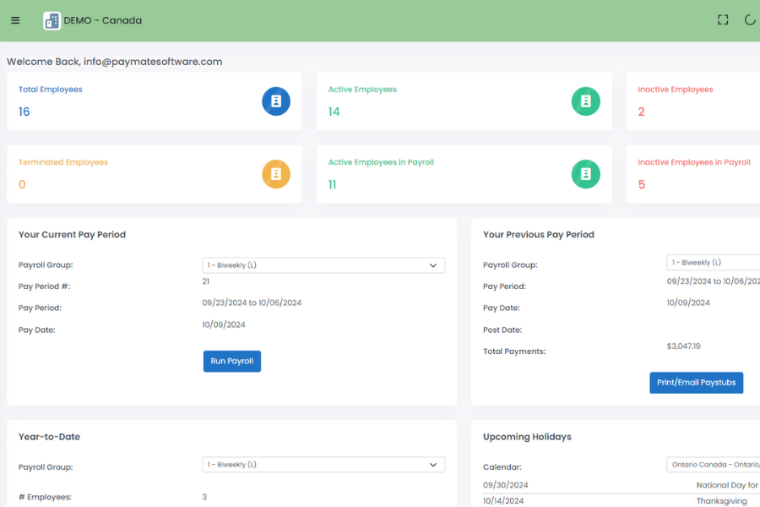Click the Print/Email Paystubs button
760x507 pixels.
pyautogui.click(x=696, y=383)
